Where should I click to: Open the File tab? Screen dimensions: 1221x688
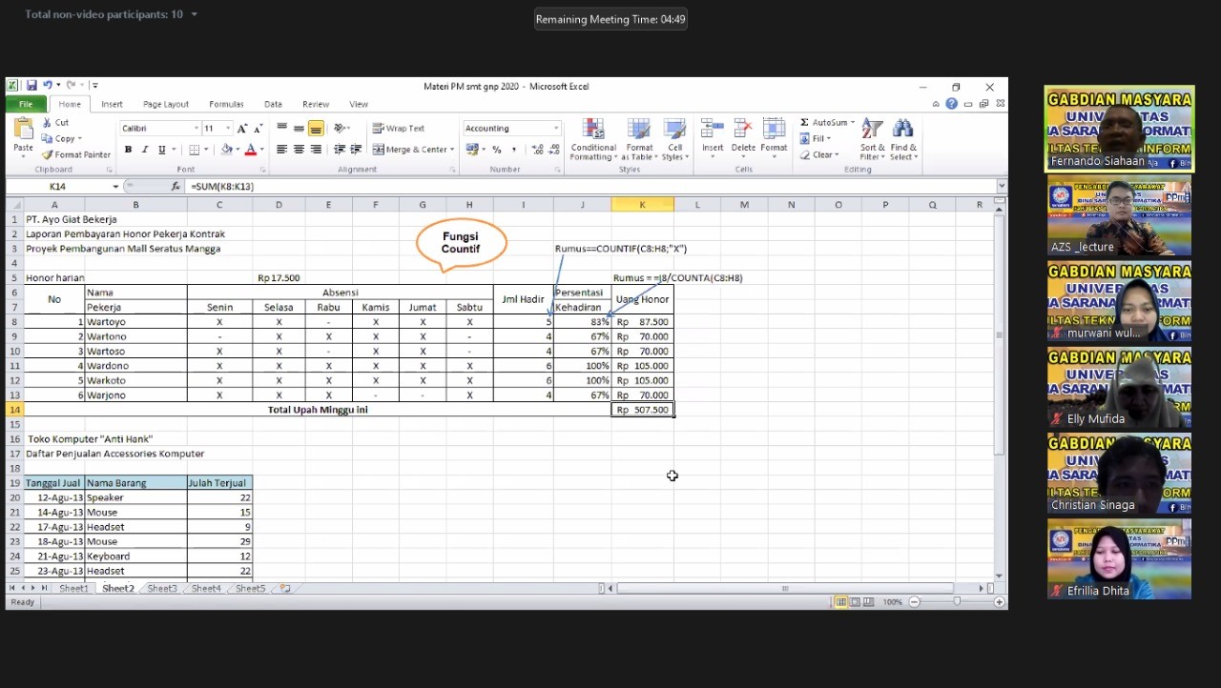26,104
